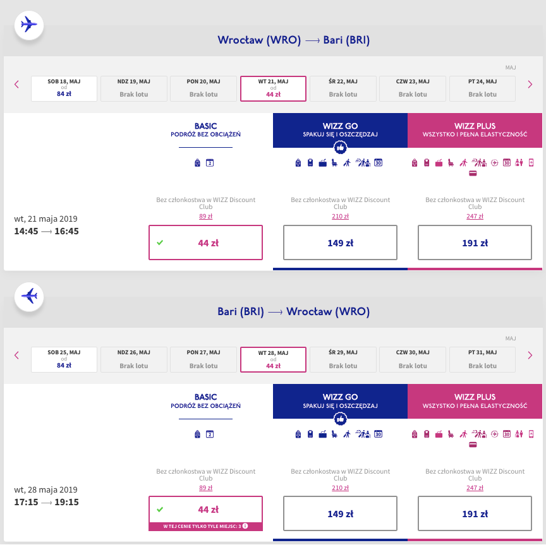Switch outbound date to SOB 18 MAJ
The height and width of the screenshot is (545, 546).
(x=64, y=88)
